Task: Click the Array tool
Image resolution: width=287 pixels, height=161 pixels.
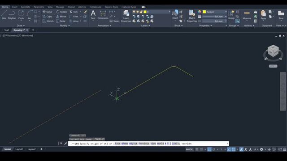Action: 74,21
